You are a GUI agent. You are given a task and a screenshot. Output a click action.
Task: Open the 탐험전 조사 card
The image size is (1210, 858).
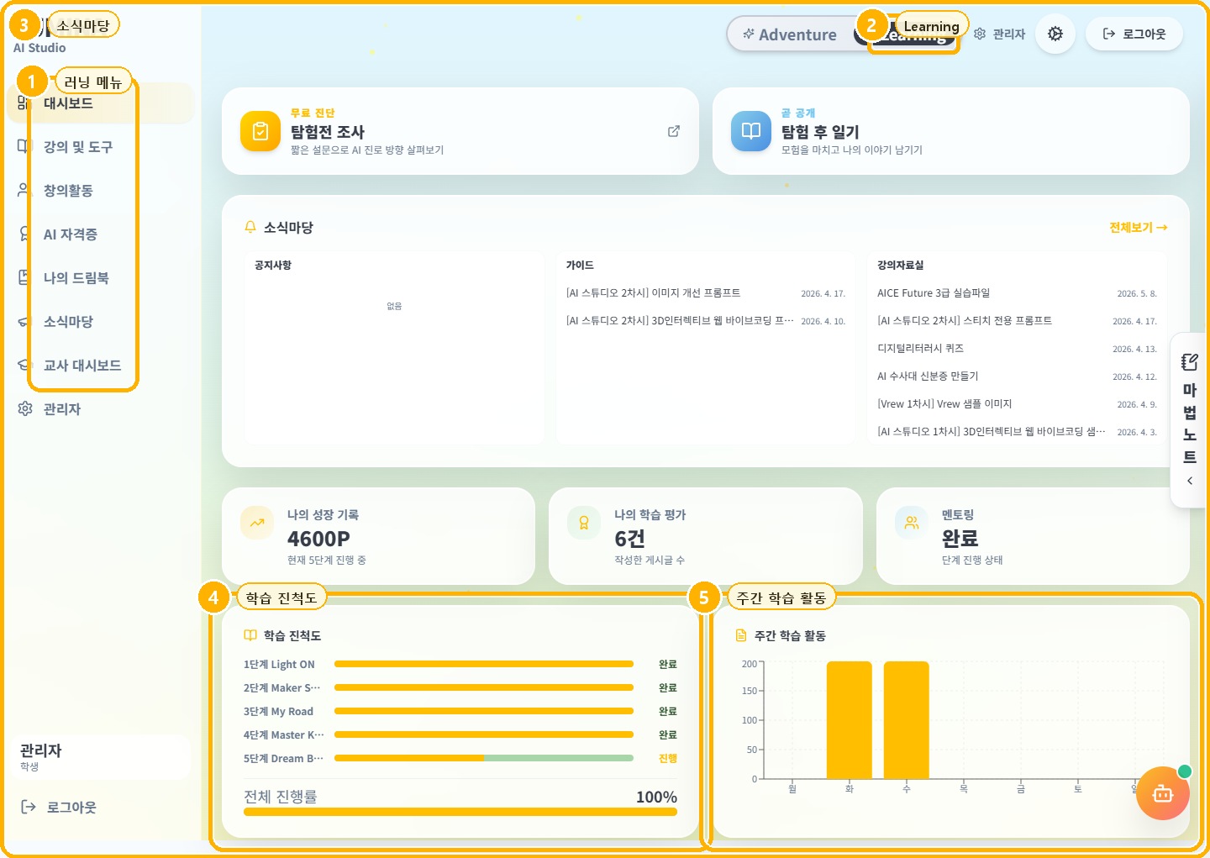460,131
